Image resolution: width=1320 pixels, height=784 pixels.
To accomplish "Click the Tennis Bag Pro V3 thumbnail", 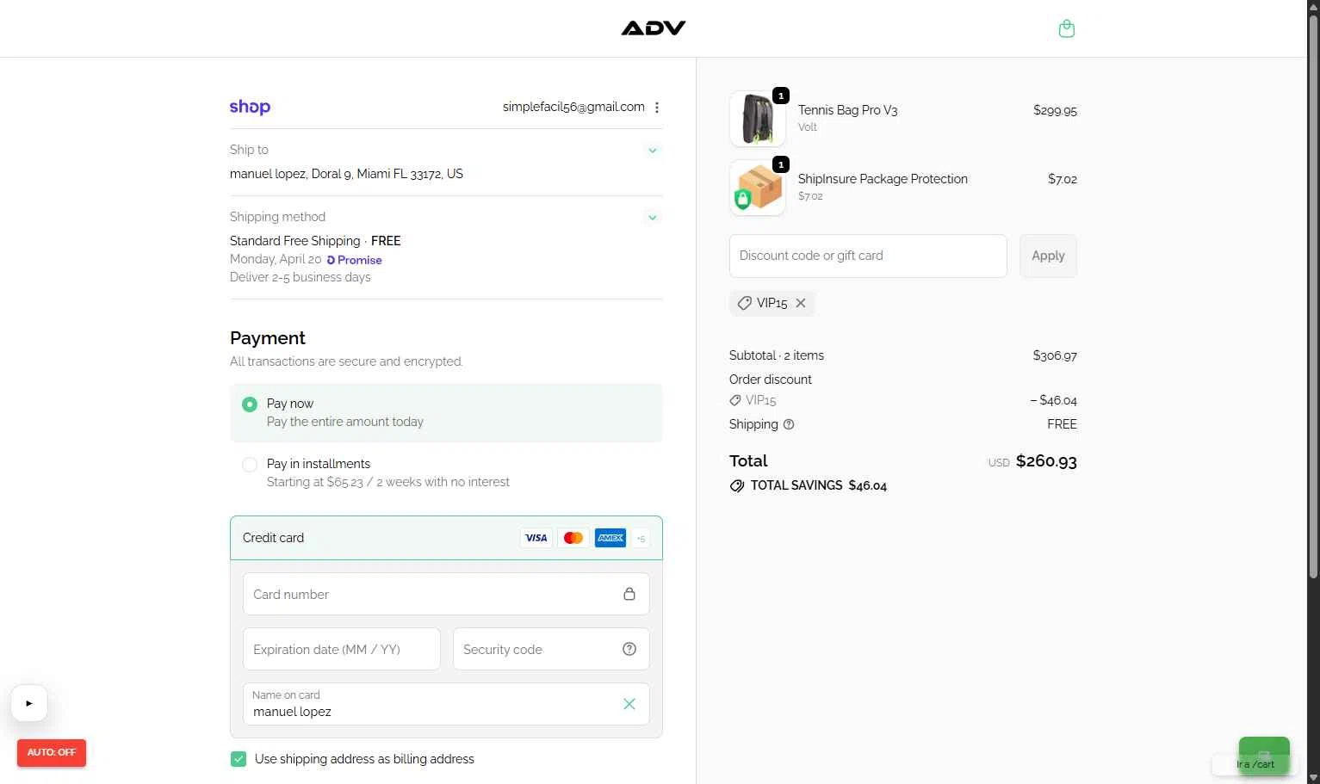I will (x=758, y=119).
